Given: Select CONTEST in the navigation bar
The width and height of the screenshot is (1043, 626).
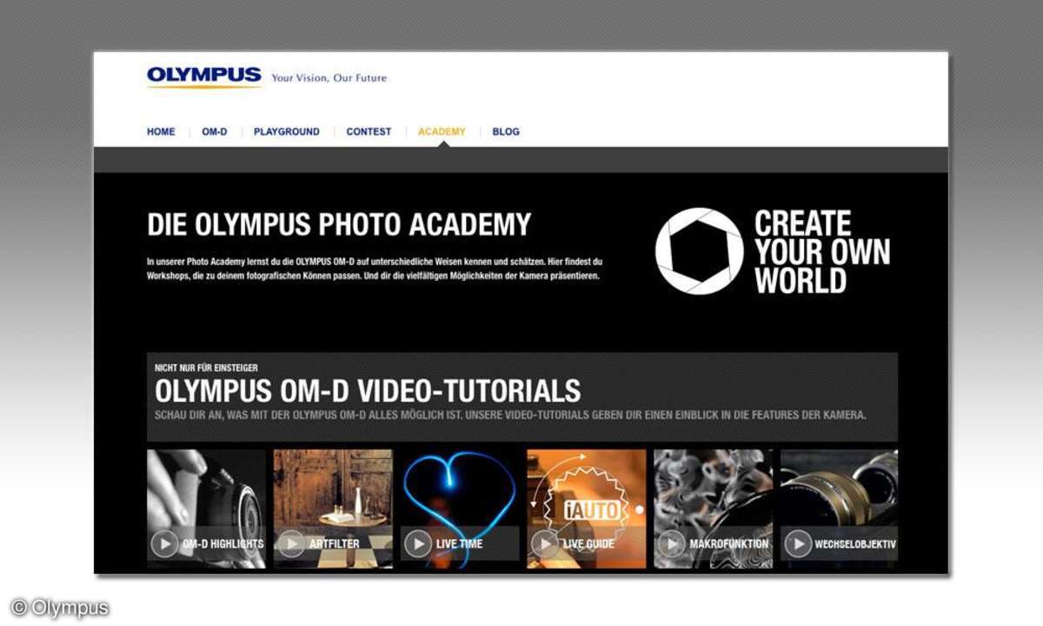Looking at the screenshot, I should point(369,132).
